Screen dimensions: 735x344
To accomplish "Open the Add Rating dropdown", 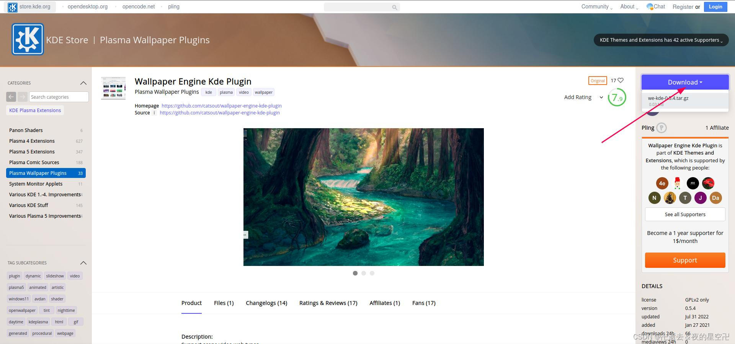I will pyautogui.click(x=583, y=97).
